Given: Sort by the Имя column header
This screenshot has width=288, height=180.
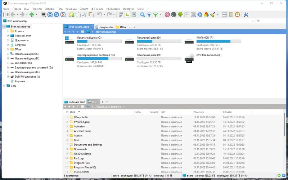Looking at the screenshot, I should (x=101, y=112).
